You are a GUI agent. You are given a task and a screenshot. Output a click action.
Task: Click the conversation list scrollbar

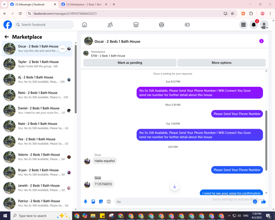tap(76, 79)
